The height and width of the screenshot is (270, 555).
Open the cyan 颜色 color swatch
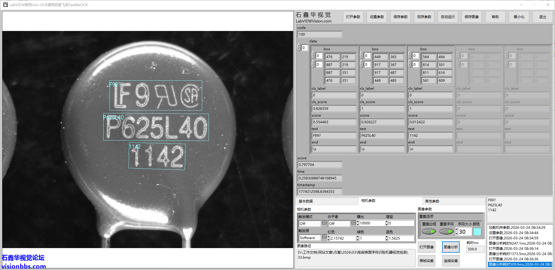point(477,232)
